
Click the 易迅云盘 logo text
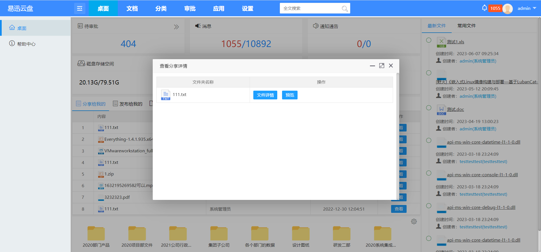[20, 8]
